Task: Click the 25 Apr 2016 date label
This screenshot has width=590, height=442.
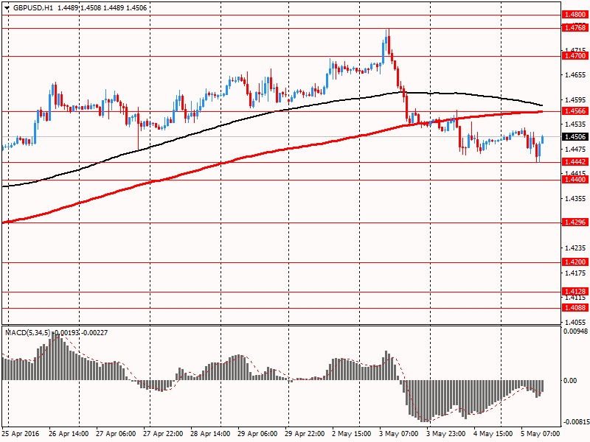Action: (x=21, y=434)
